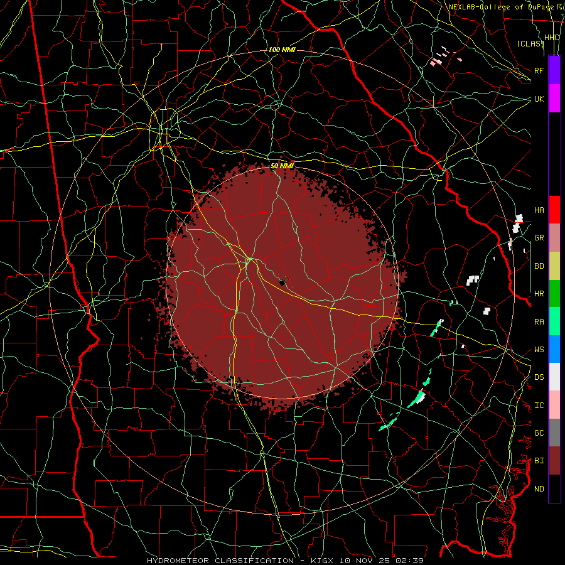
Task: Click the black ND swatch at legend bottom
Action: pos(554,488)
